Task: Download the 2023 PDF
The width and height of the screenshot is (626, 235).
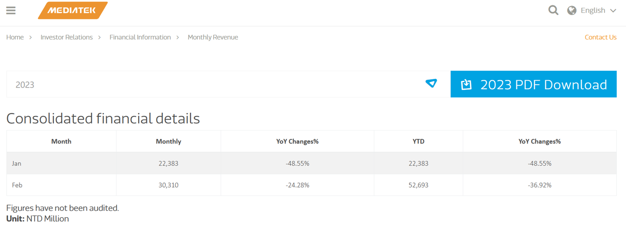Action: click(x=533, y=84)
